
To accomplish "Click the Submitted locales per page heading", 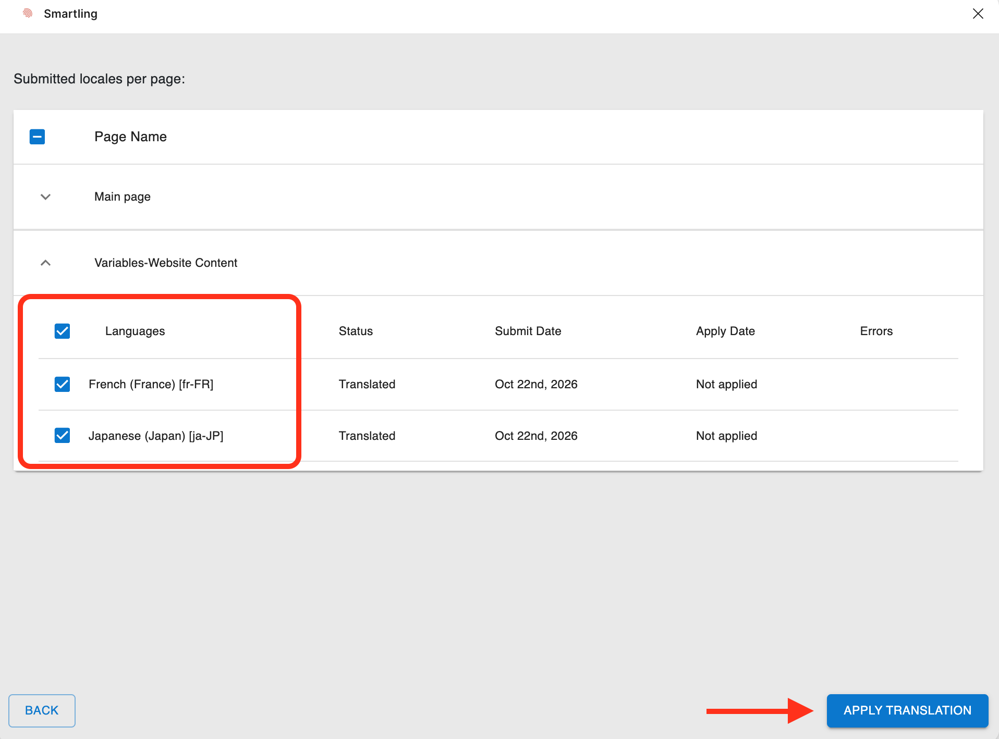I will (x=100, y=79).
